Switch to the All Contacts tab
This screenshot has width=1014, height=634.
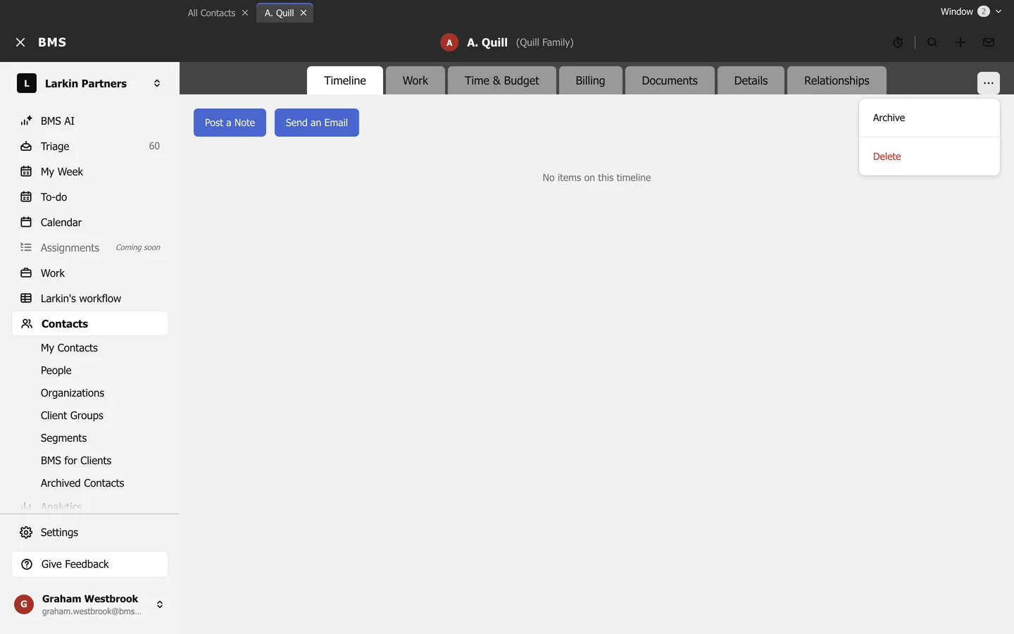point(211,13)
